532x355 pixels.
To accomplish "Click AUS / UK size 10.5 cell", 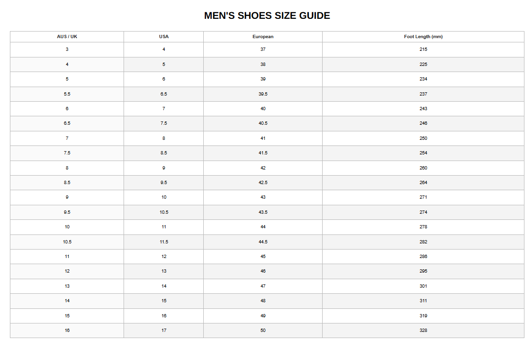I will pos(67,242).
